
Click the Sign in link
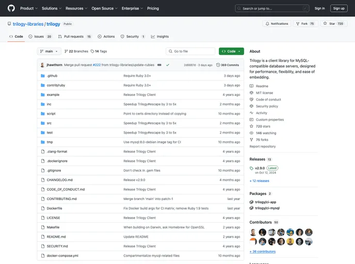pyautogui.click(x=319, y=8)
